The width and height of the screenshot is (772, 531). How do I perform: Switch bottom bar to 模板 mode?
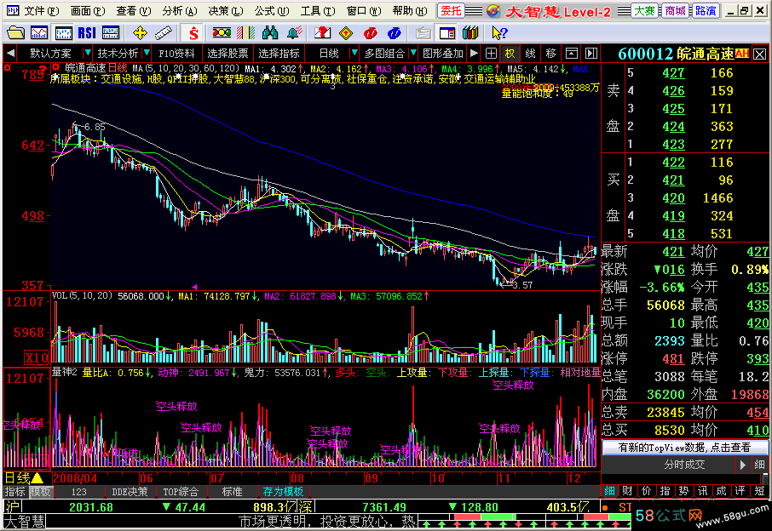(40, 491)
